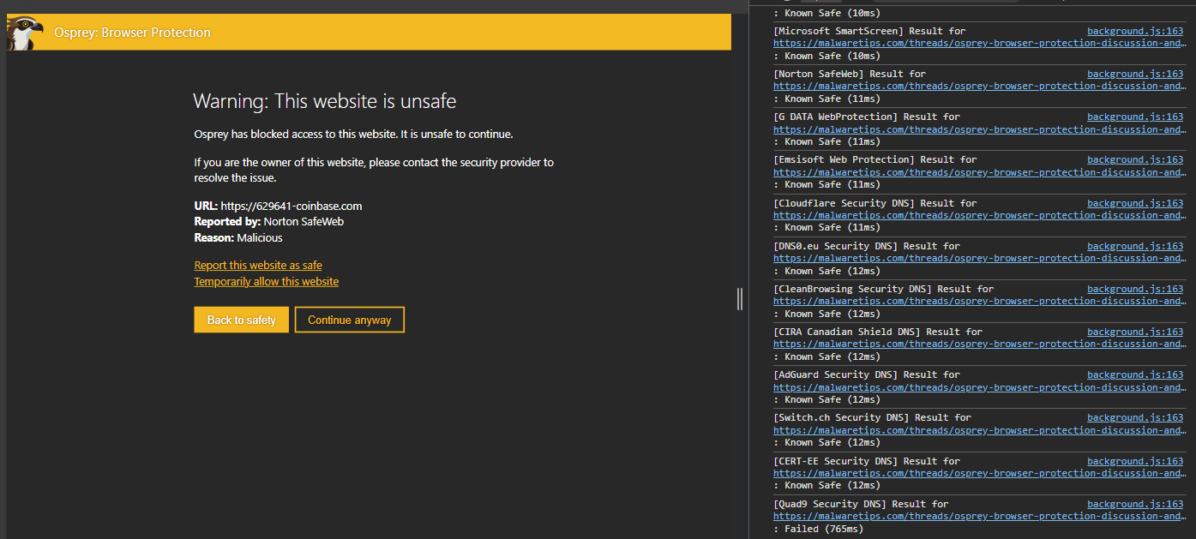Viewport: 1196px width, 539px height.
Task: Click the malwaretips URL under CIRA Canadian Shield
Action: (977, 344)
